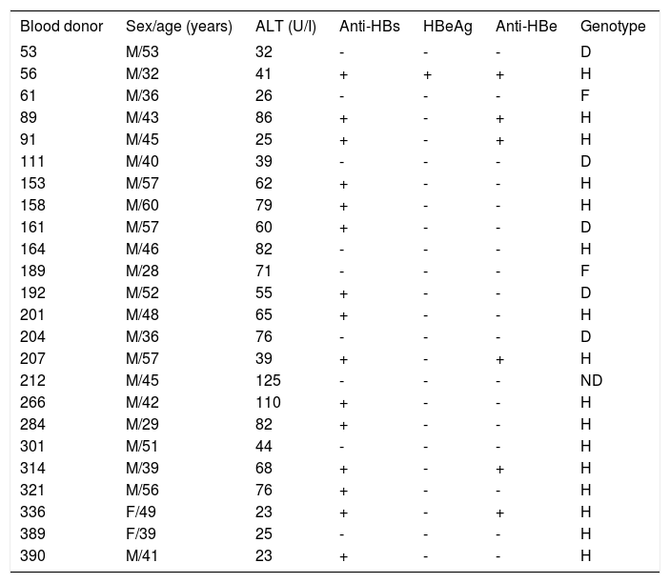Select blood donor number 111
Screen dimensions: 670x583
tap(31, 160)
